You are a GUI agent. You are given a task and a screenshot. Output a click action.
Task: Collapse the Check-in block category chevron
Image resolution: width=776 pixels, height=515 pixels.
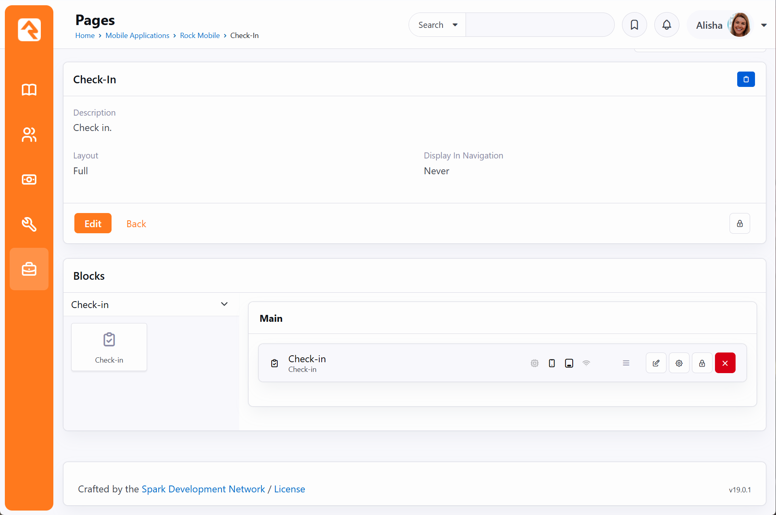224,304
